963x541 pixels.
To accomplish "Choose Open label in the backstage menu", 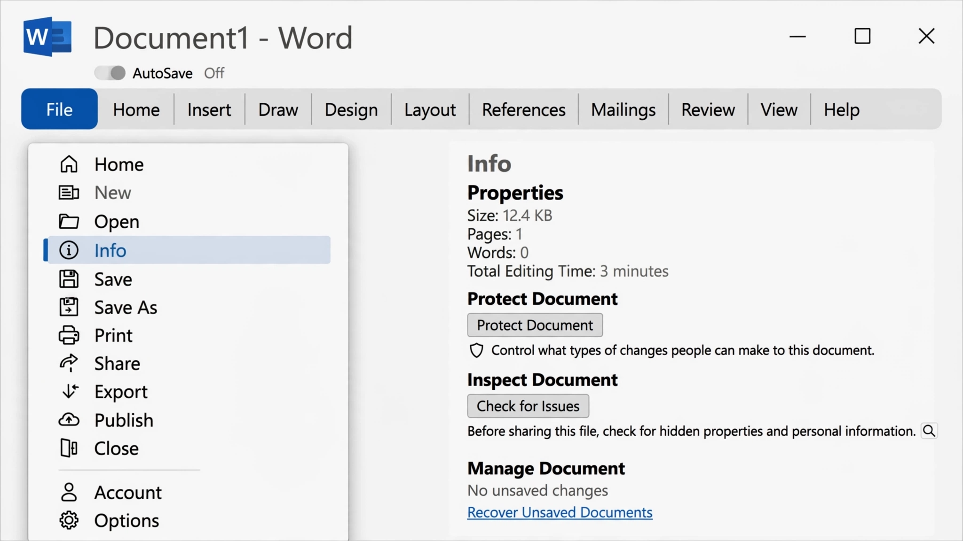I will pos(117,222).
